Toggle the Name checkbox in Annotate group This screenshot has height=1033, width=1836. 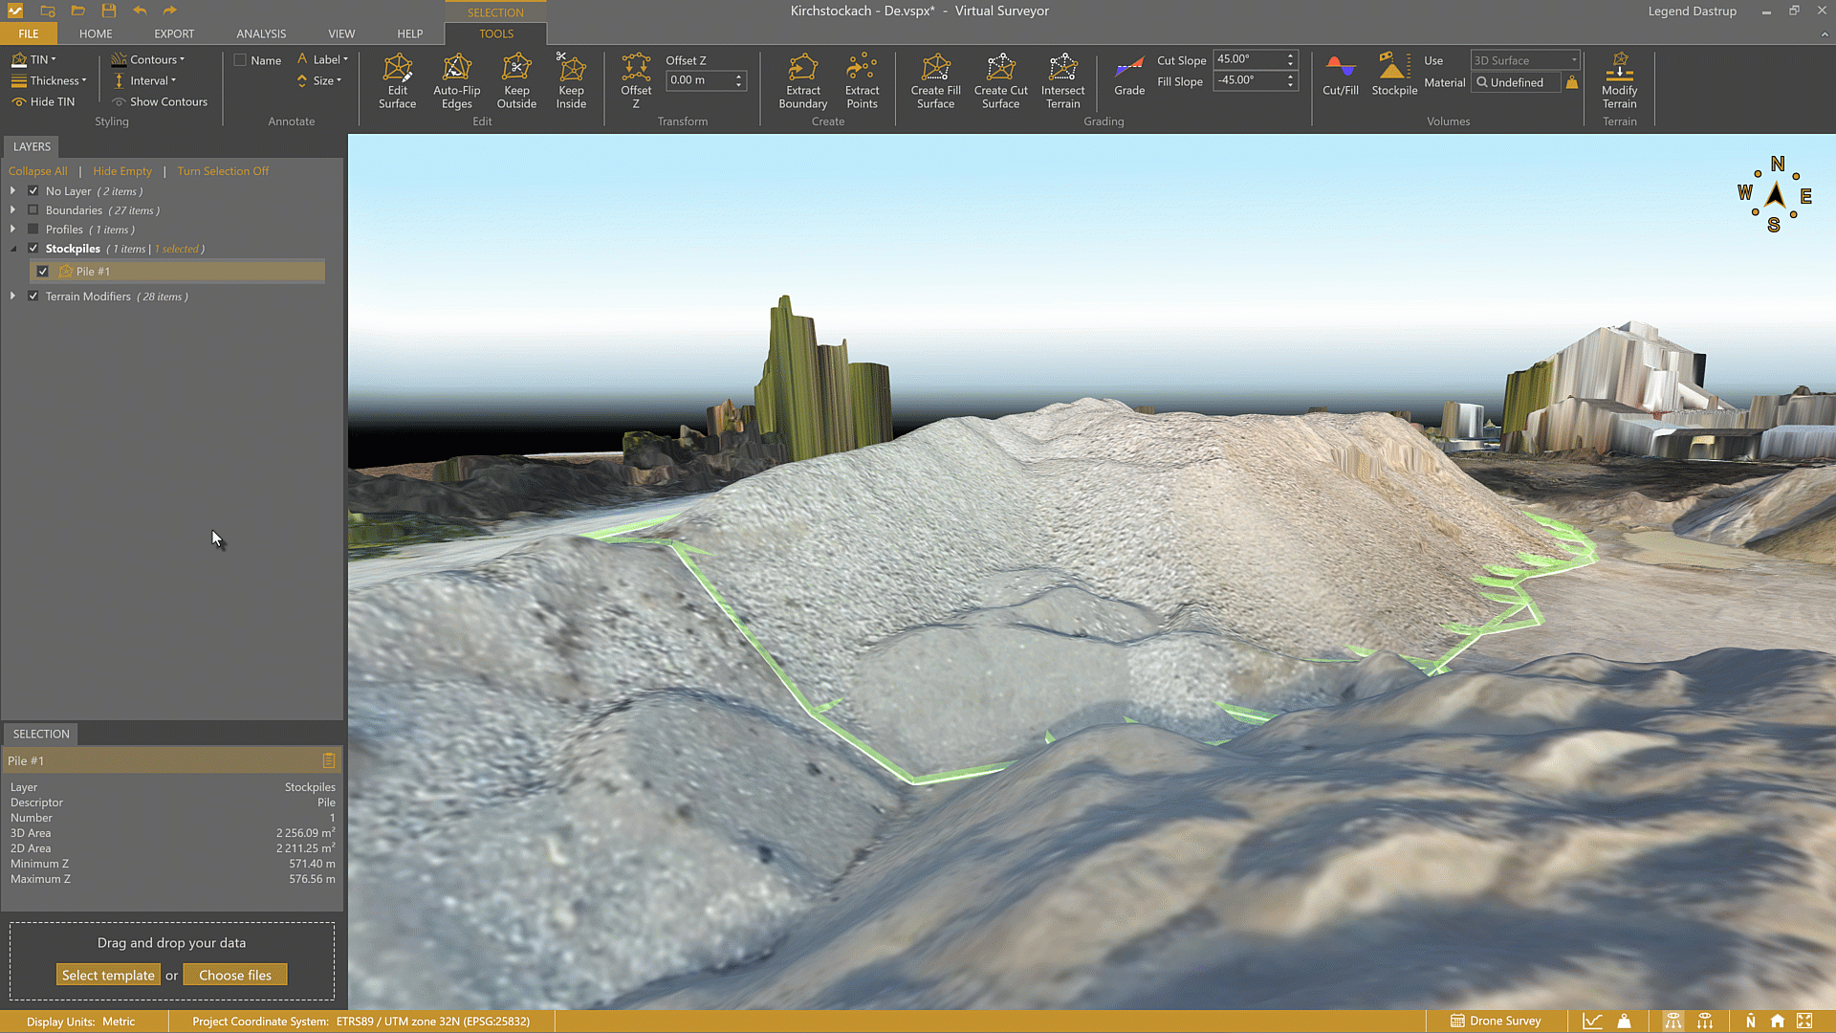[x=240, y=59]
